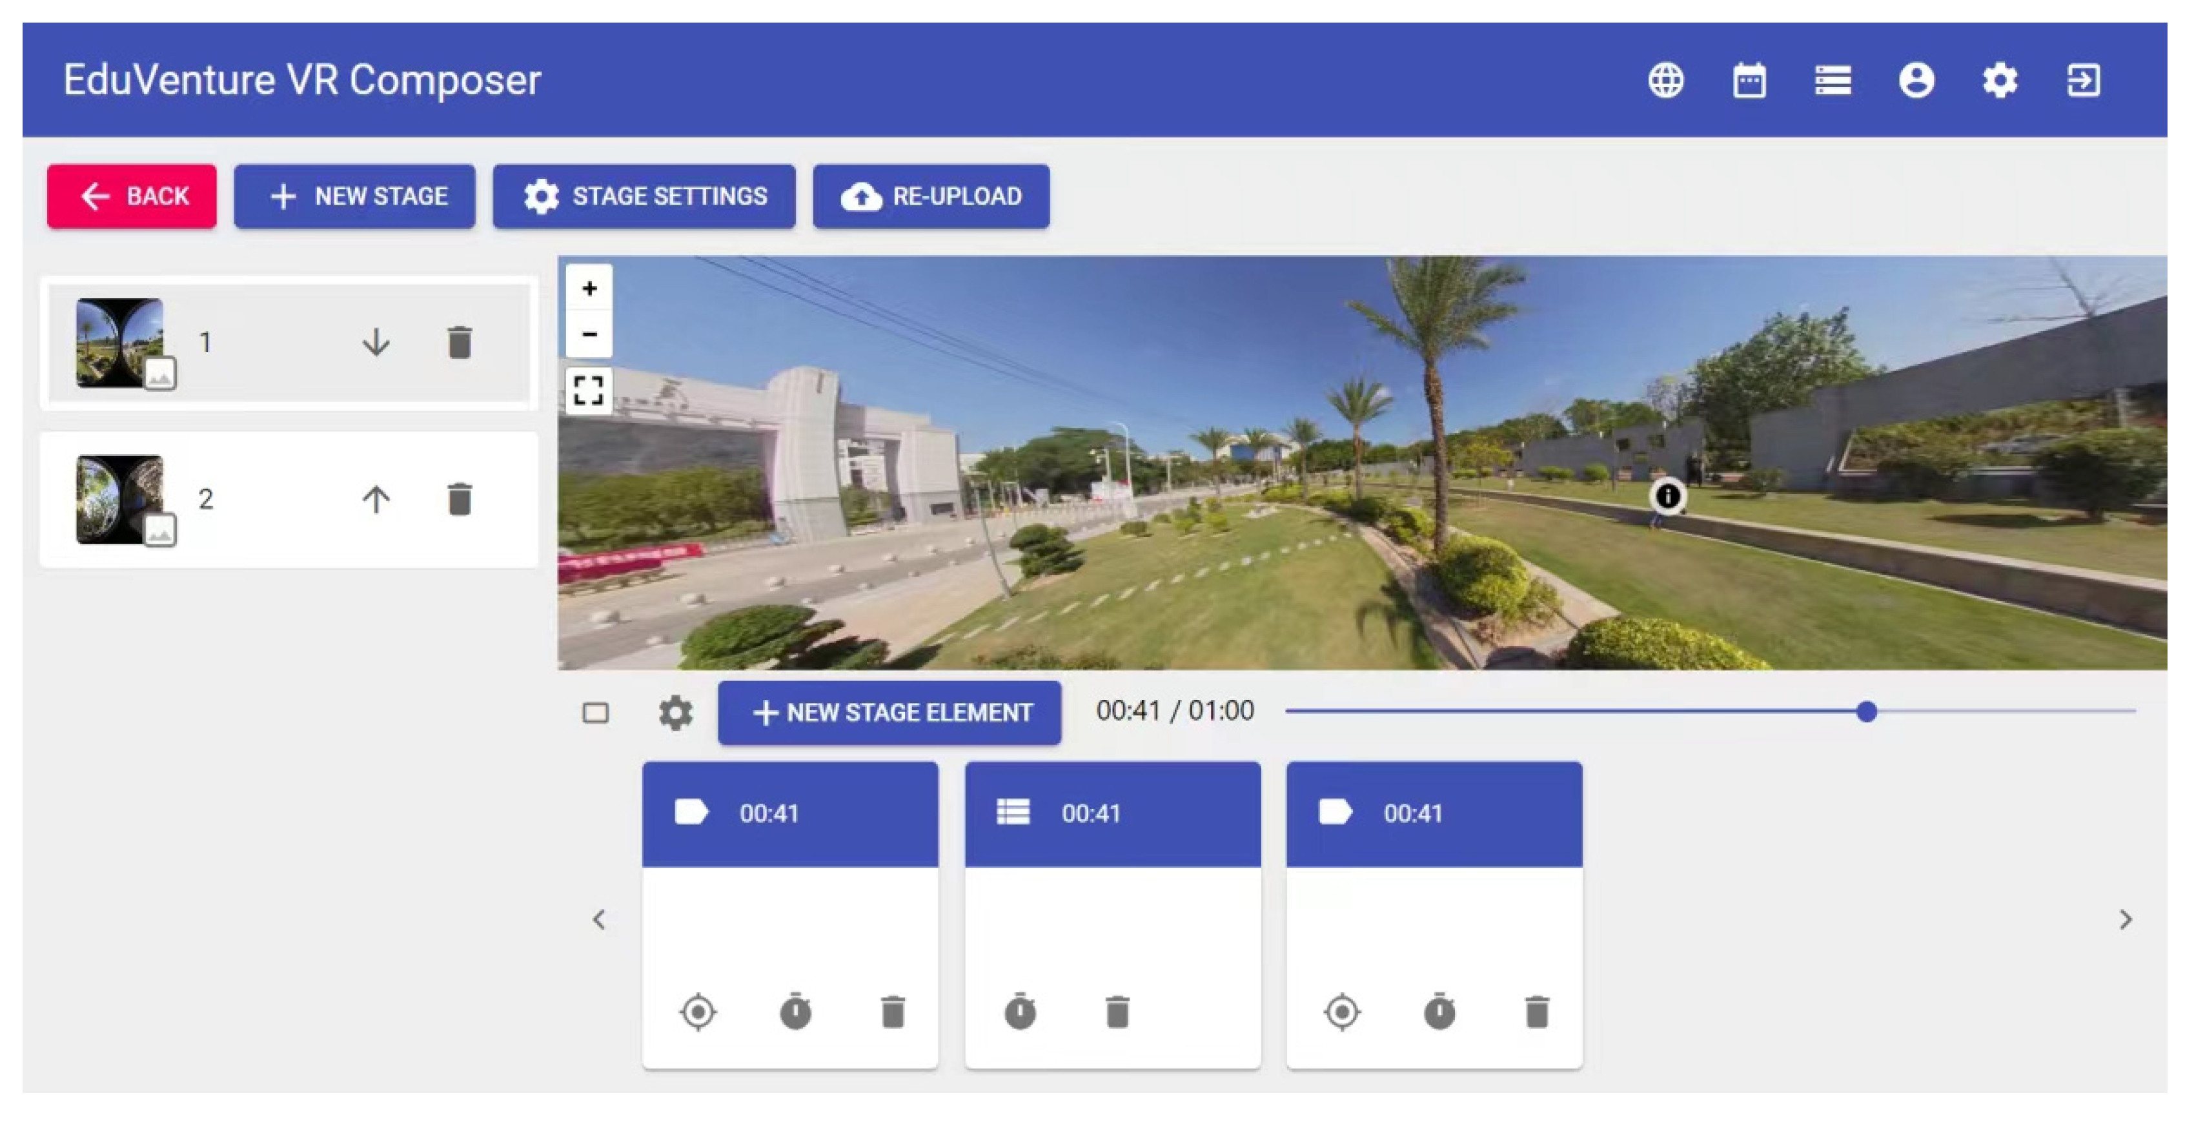Delete the third stage element card

(x=1536, y=1012)
